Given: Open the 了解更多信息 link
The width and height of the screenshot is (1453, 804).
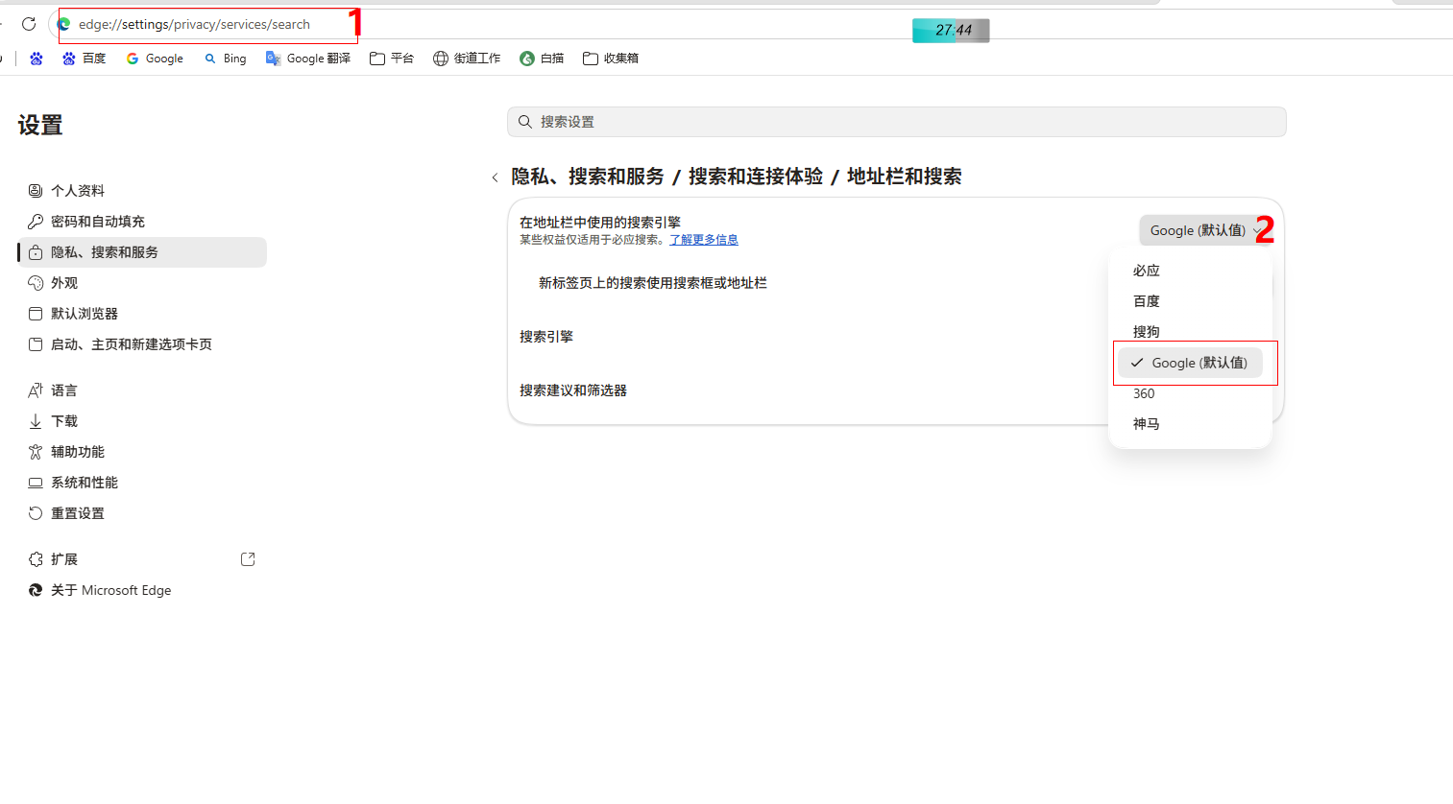Looking at the screenshot, I should click(704, 240).
